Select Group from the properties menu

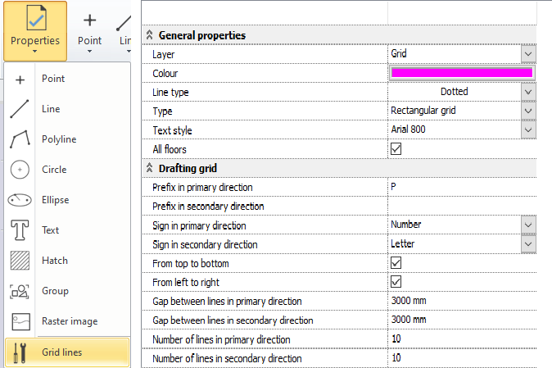(54, 291)
